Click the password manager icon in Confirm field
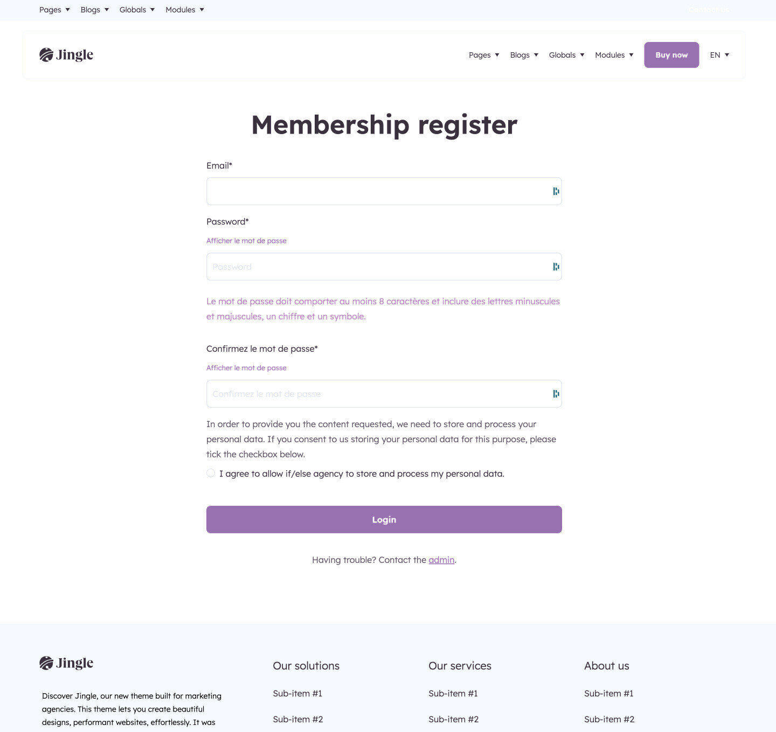 point(556,394)
